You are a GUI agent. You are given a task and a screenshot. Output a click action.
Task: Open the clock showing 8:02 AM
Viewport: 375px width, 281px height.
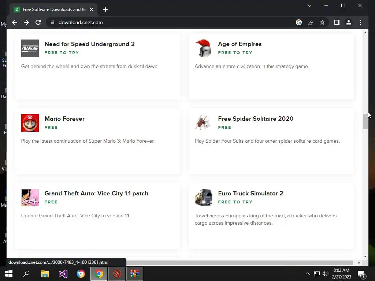click(x=341, y=274)
